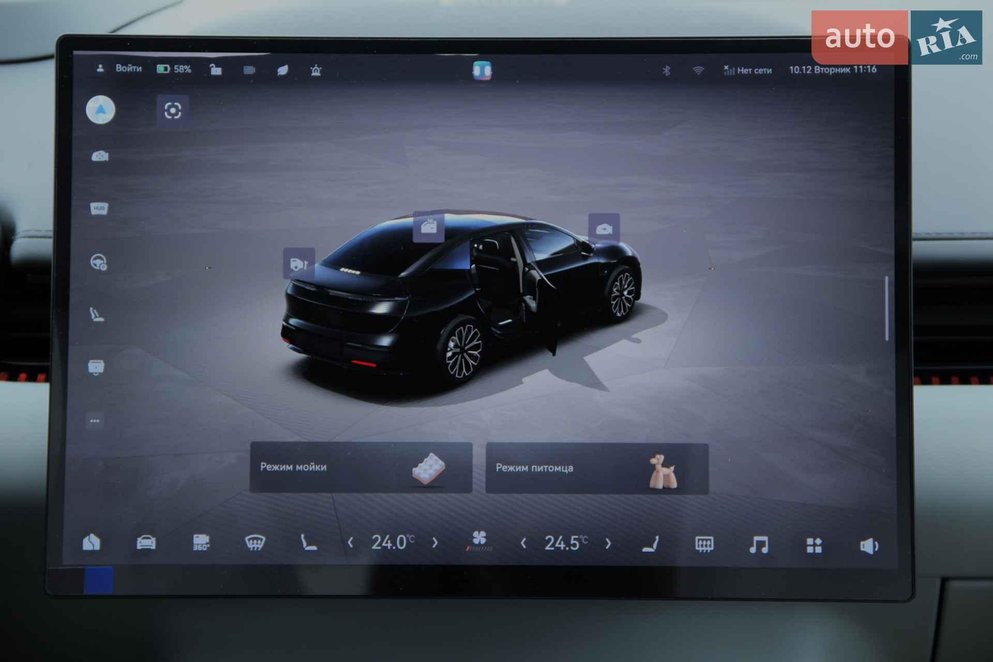The width and height of the screenshot is (993, 662).
Task: Open the driver seat settings in bottom bar
Action: (309, 542)
